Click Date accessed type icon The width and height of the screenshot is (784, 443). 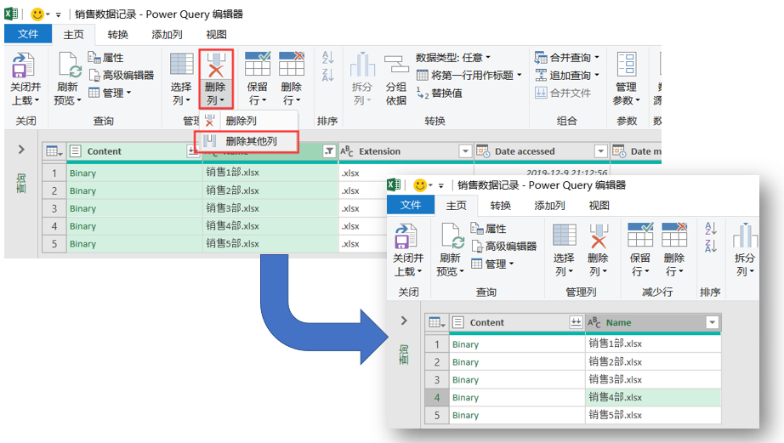(x=483, y=151)
